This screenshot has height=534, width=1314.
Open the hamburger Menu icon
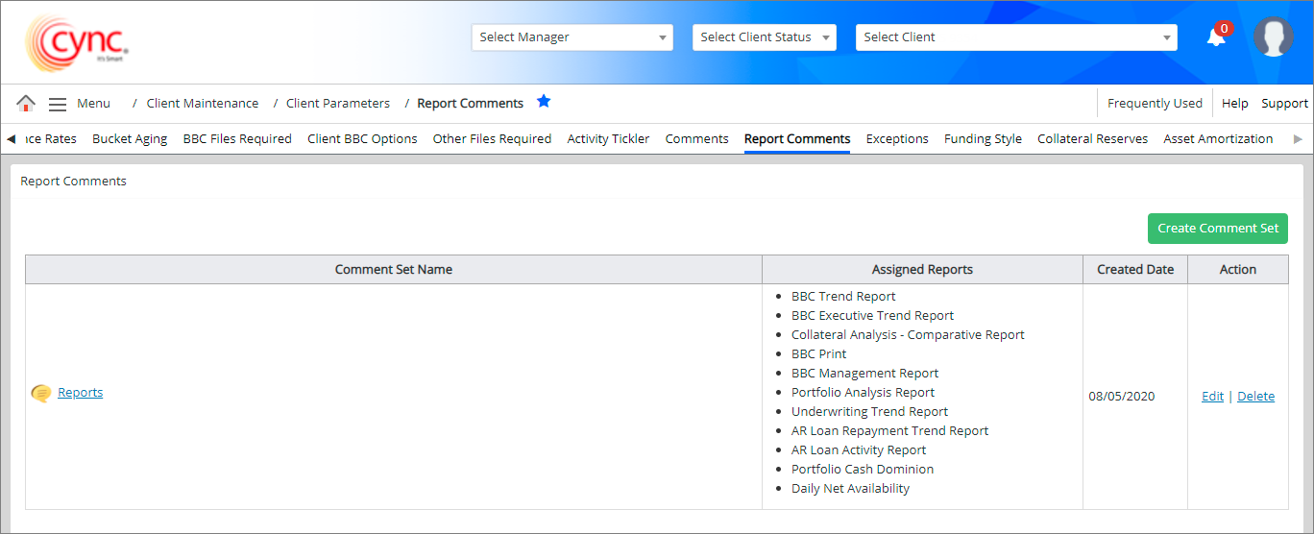point(58,104)
